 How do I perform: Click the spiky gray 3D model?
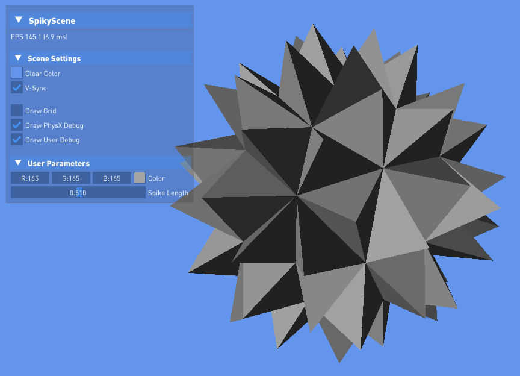(337, 199)
